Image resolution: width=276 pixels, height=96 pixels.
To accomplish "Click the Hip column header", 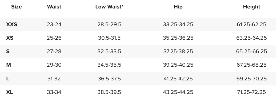I will pyautogui.click(x=178, y=7).
